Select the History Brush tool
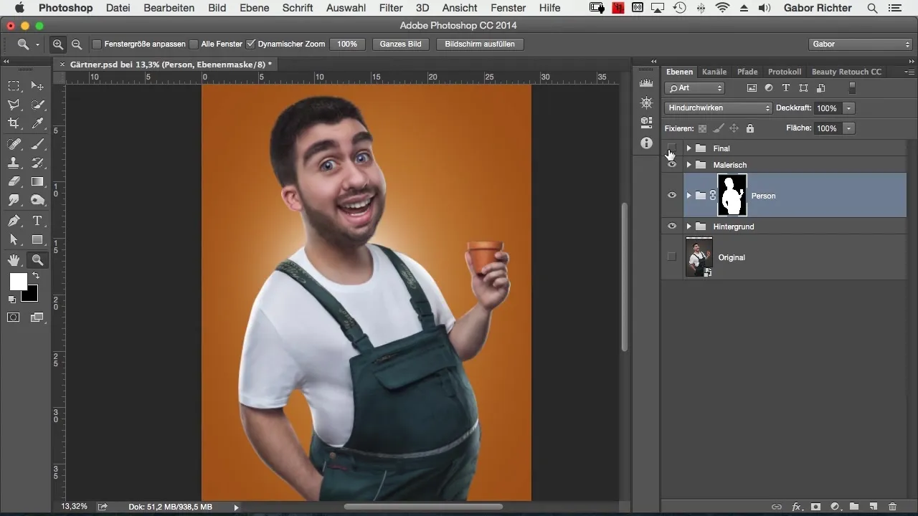 pyautogui.click(x=37, y=163)
